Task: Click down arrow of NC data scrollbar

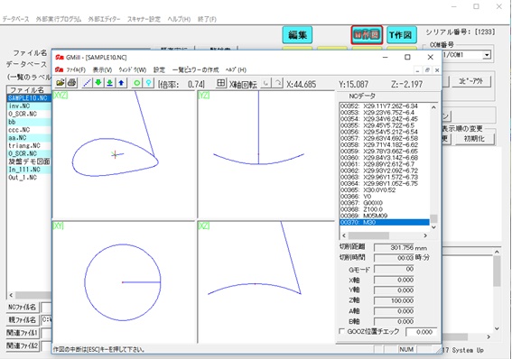Action: [433, 227]
